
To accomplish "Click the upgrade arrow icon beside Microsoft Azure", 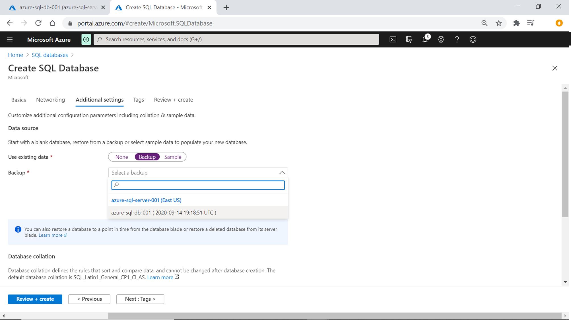I will tap(86, 40).
